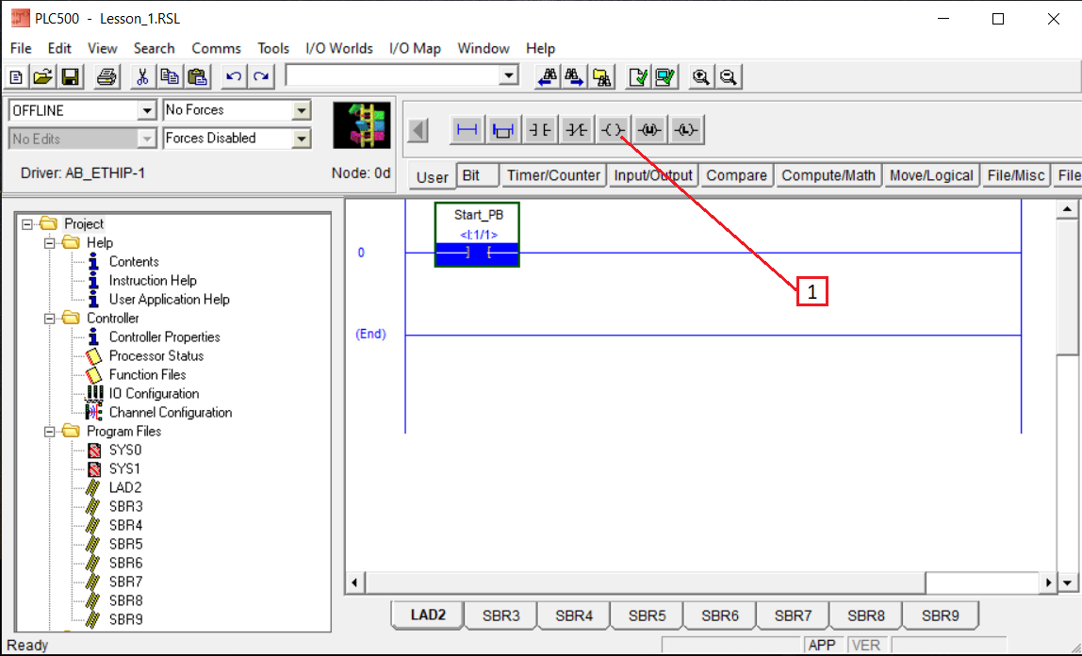Click the New file icon
Image resolution: width=1082 pixels, height=656 pixels.
point(16,76)
